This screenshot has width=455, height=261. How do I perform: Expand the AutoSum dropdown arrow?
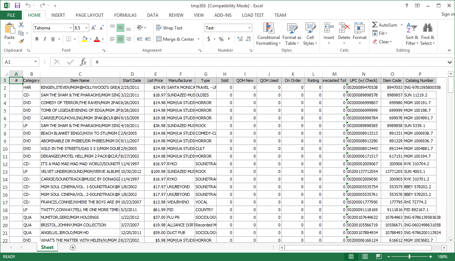pos(401,25)
